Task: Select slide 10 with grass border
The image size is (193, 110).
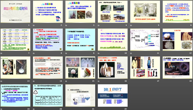Action: 113,40
